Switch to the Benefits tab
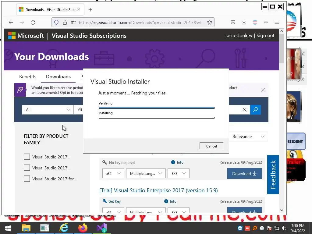Image resolution: width=312 pixels, height=234 pixels. (x=28, y=76)
